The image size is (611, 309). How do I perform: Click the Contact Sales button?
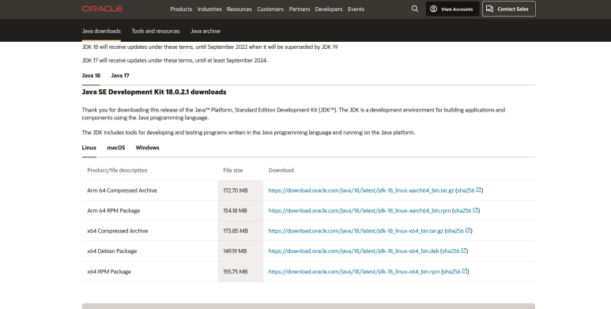coord(509,9)
